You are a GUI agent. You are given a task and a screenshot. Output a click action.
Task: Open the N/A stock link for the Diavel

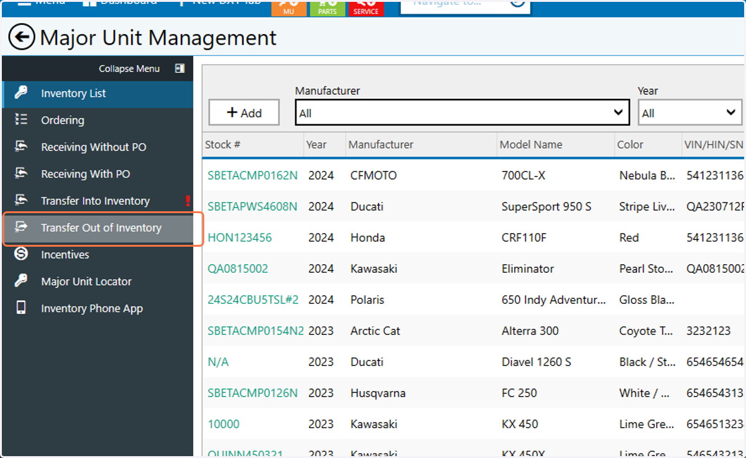pos(218,362)
